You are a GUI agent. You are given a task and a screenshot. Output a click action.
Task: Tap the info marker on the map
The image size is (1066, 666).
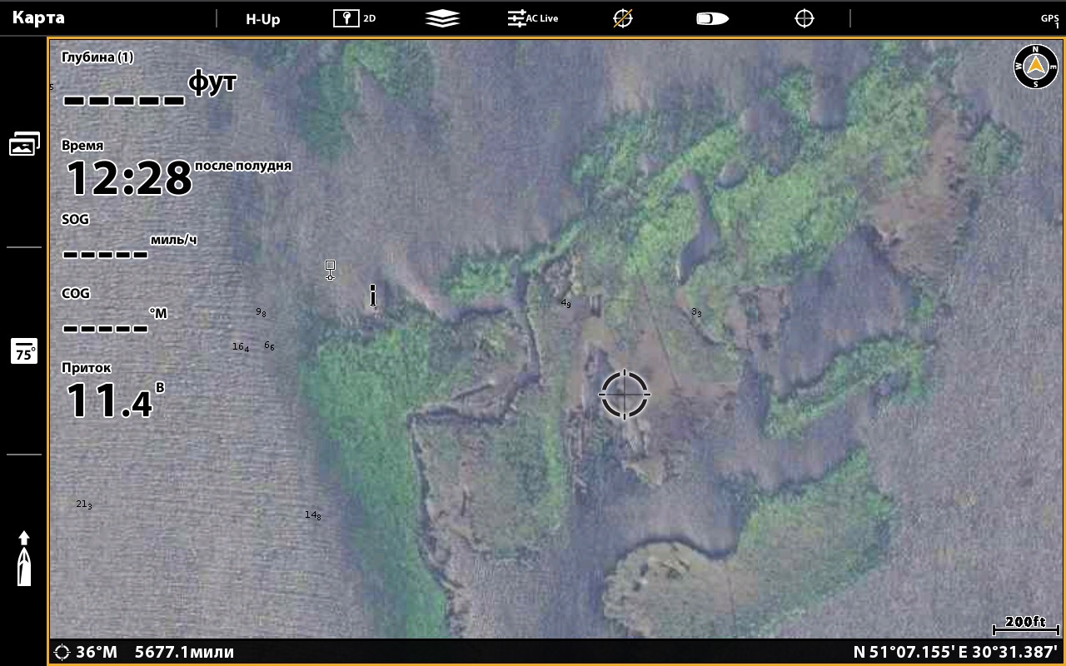(373, 296)
